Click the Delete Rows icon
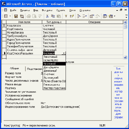Image resolution: width=129 pixels, height=129 pixels. click(85, 16)
